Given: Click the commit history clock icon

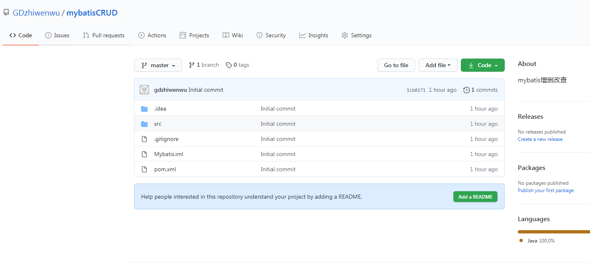Looking at the screenshot, I should [467, 90].
